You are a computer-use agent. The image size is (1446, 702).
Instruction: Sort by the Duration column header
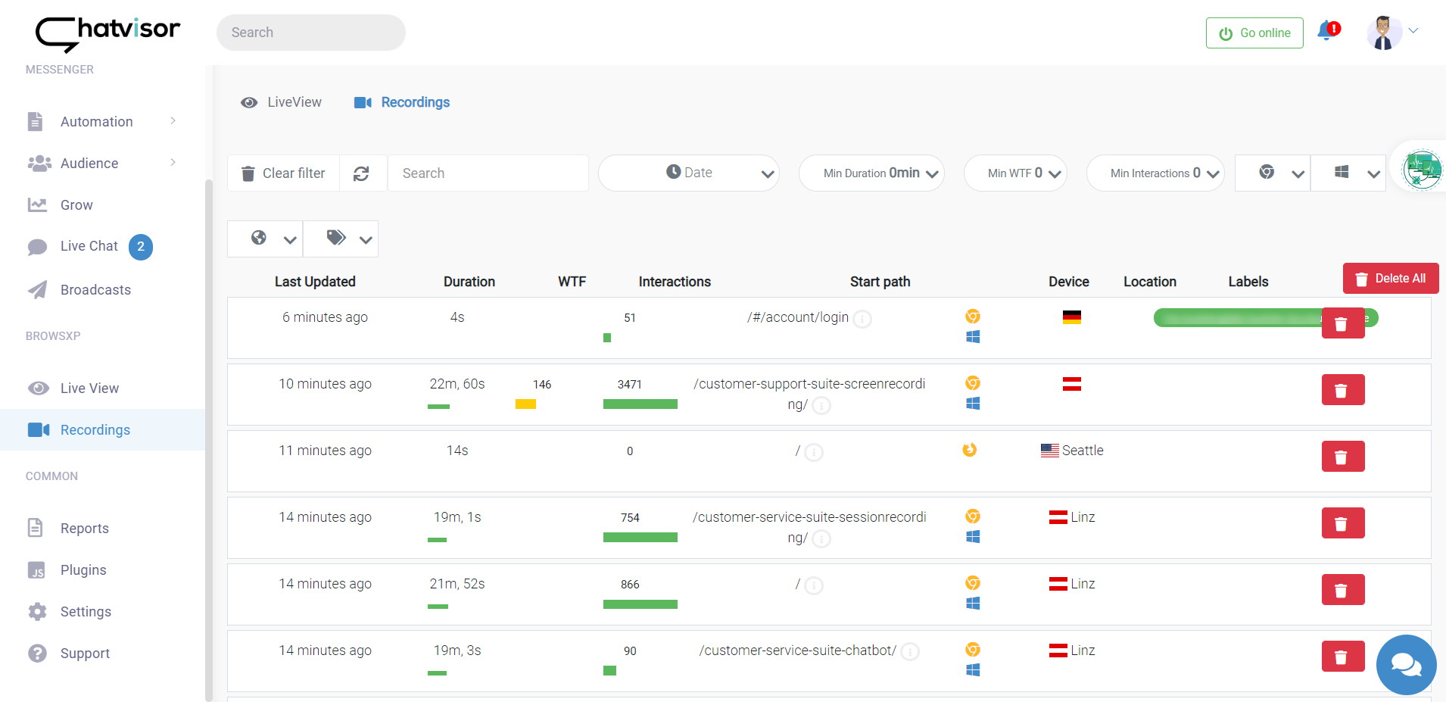pyautogui.click(x=469, y=282)
